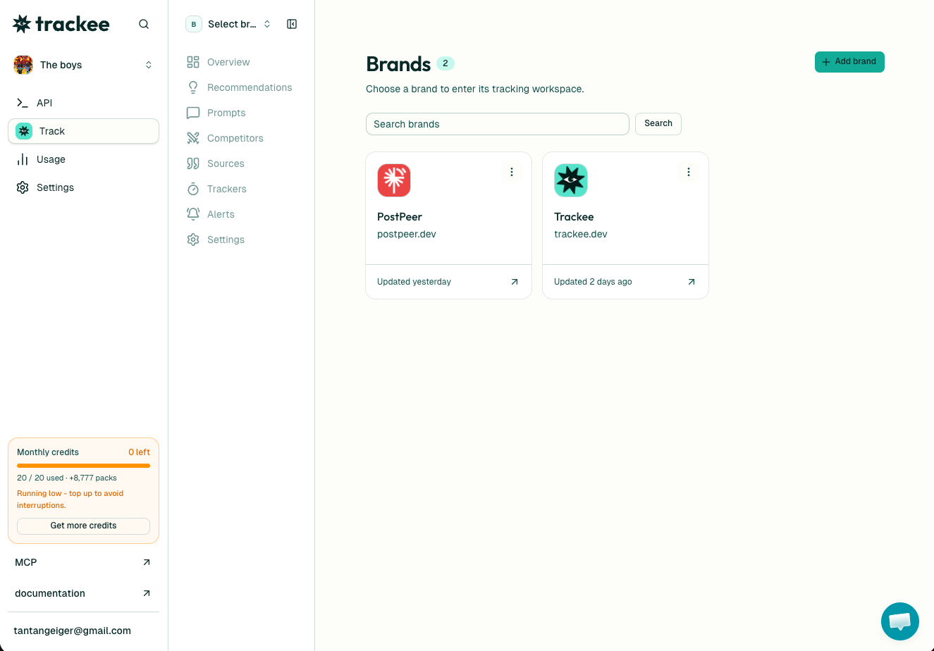Click the monthly credits progress bar

83,466
